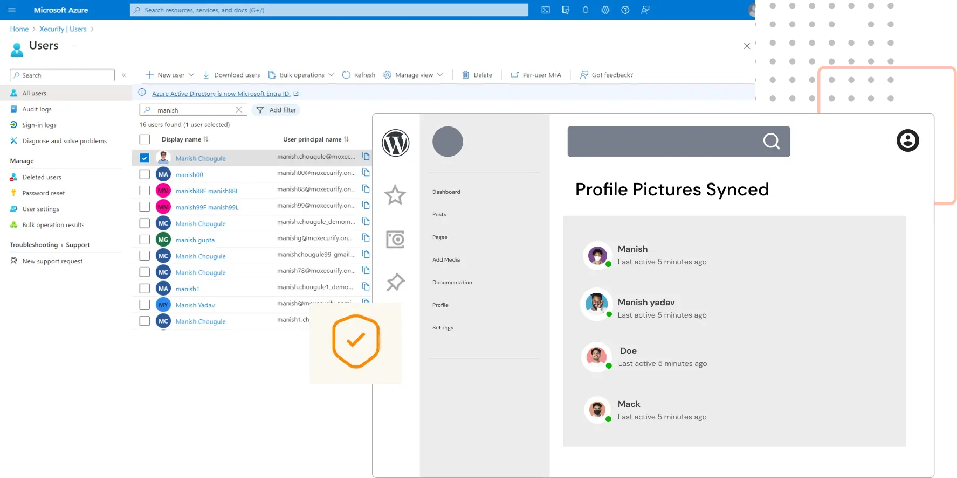Open the more options ellipsis beside Users
The height and width of the screenshot is (478, 957).
(x=74, y=46)
